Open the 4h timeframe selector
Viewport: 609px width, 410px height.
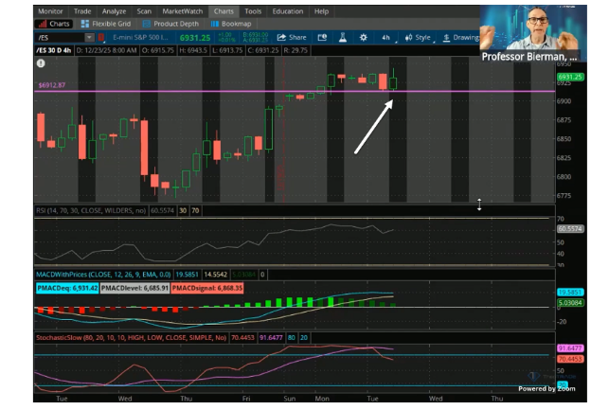tap(386, 37)
